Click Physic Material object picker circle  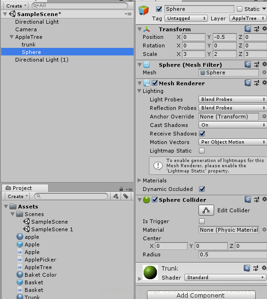(264, 230)
